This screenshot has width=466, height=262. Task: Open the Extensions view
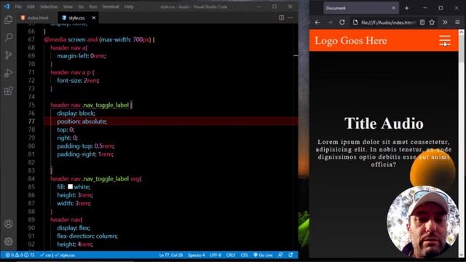(x=8, y=90)
